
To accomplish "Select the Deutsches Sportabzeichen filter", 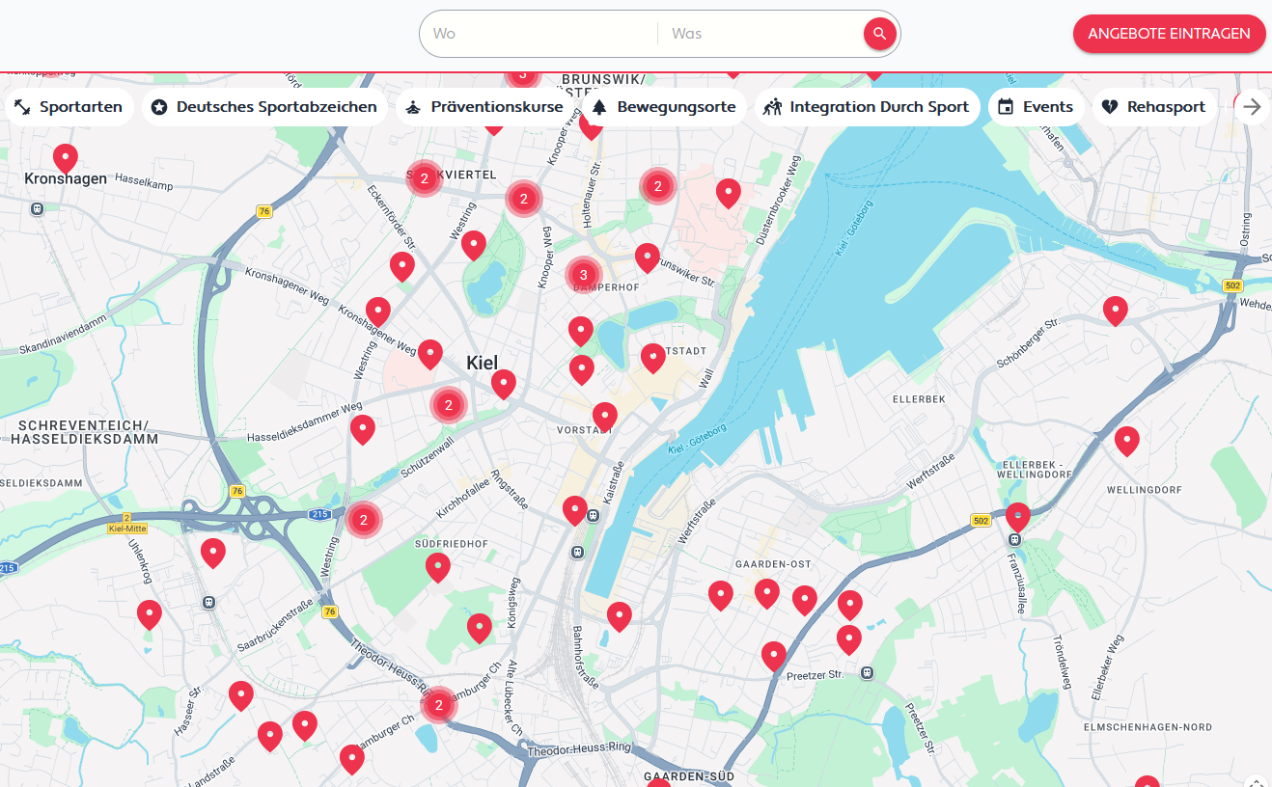I will click(264, 107).
